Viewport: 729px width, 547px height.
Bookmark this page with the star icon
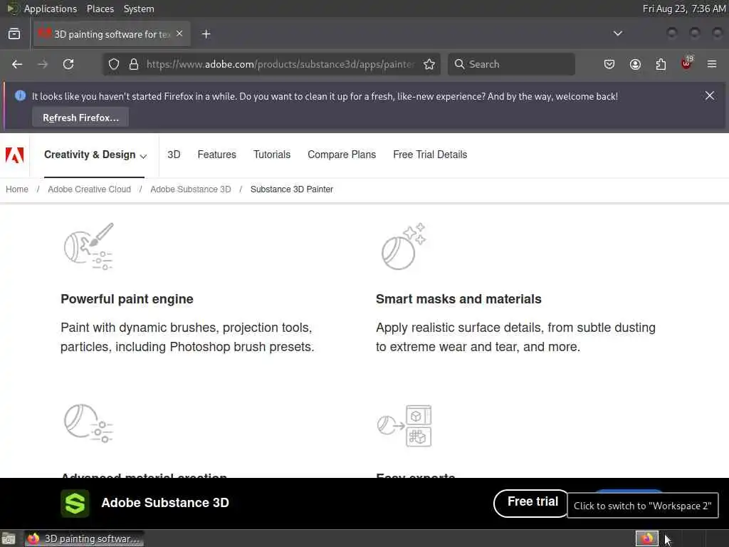point(429,64)
